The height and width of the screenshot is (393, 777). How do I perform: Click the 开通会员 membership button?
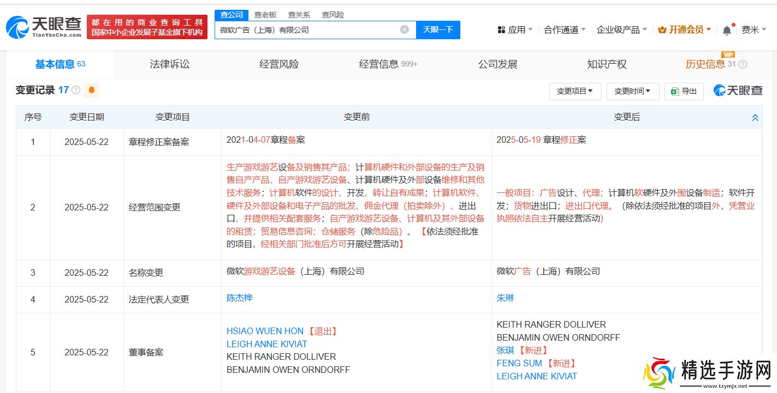(685, 30)
